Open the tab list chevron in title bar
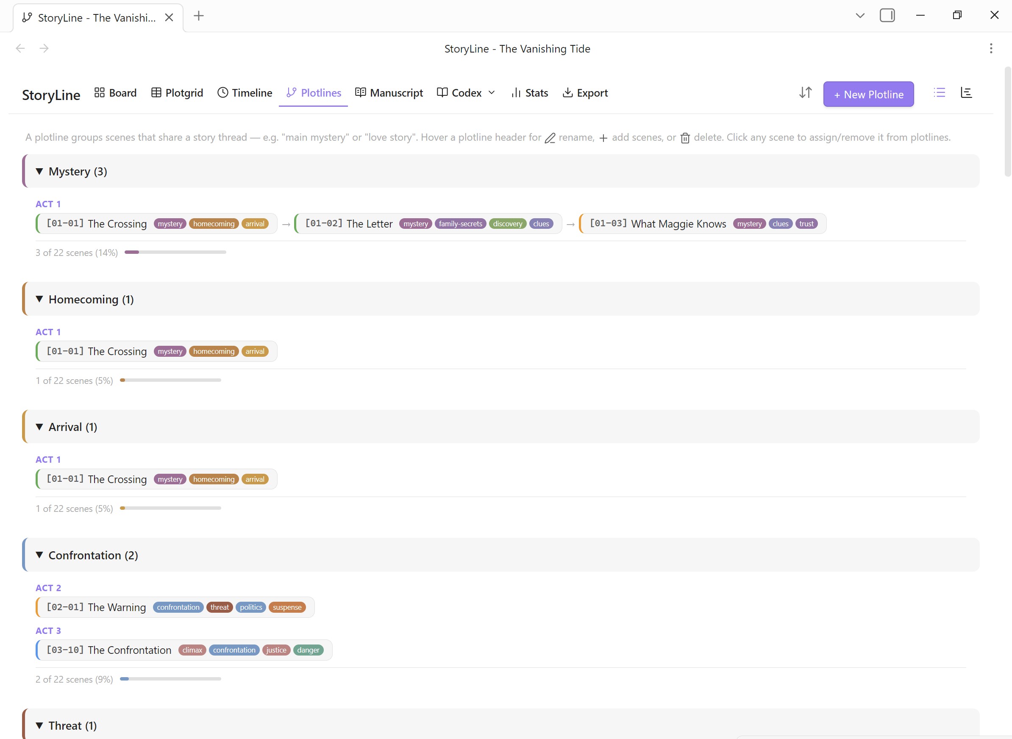This screenshot has width=1012, height=739. 860,16
